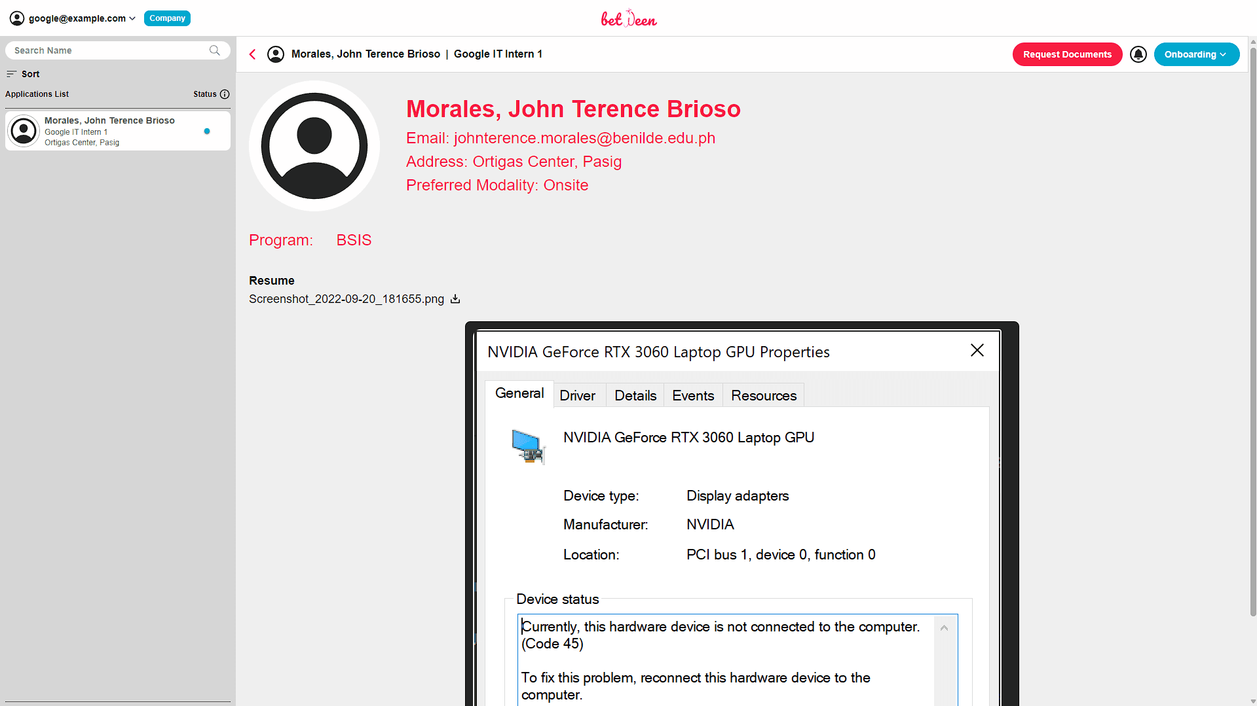Open the Screenshot_2022-09-20_181655.png resume link
The width and height of the screenshot is (1257, 706).
click(x=346, y=299)
